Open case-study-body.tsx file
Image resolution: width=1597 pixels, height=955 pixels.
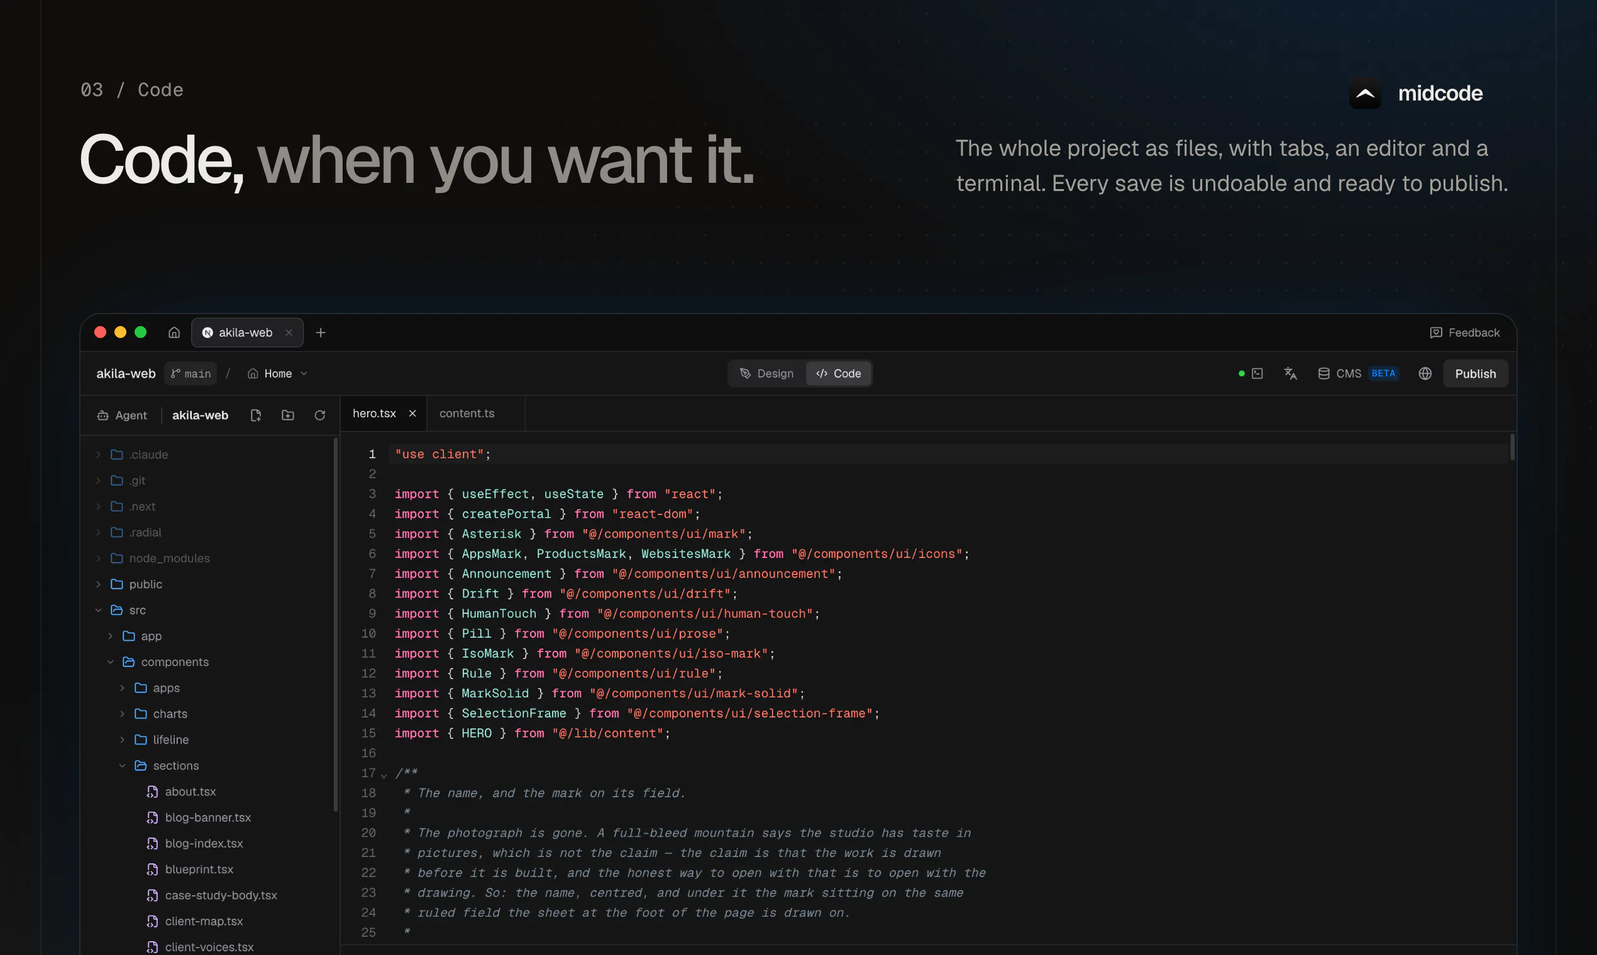pos(207,895)
